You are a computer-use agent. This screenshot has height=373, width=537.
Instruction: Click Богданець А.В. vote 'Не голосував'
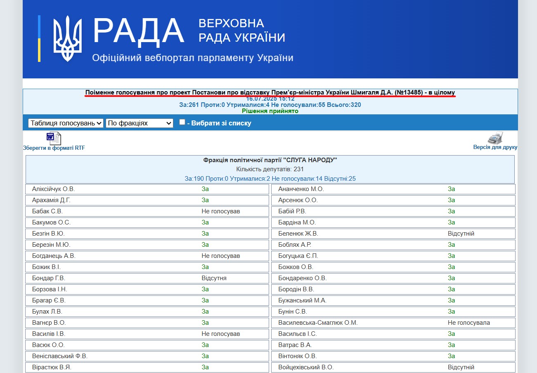221,256
